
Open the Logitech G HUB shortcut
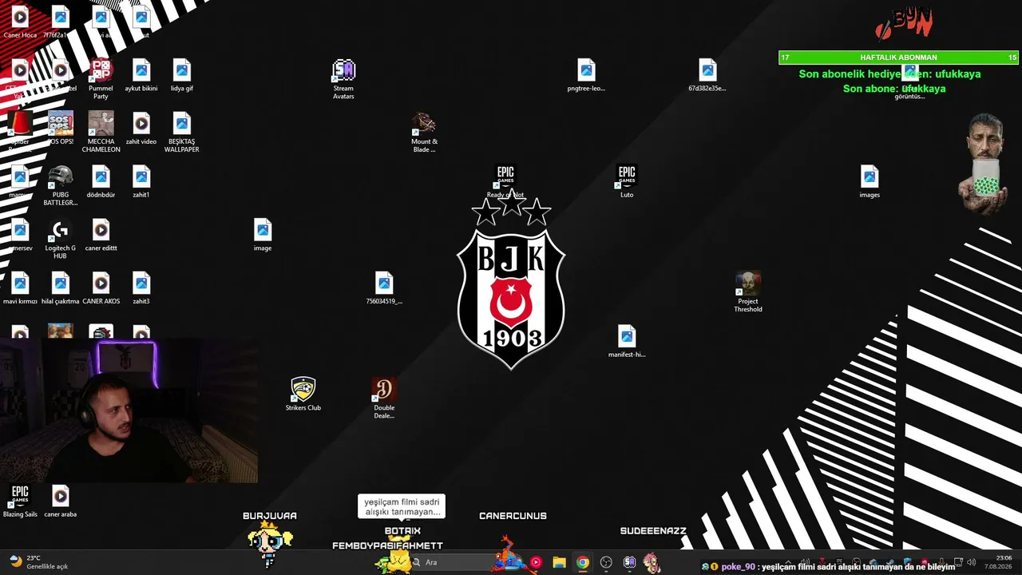(61, 239)
